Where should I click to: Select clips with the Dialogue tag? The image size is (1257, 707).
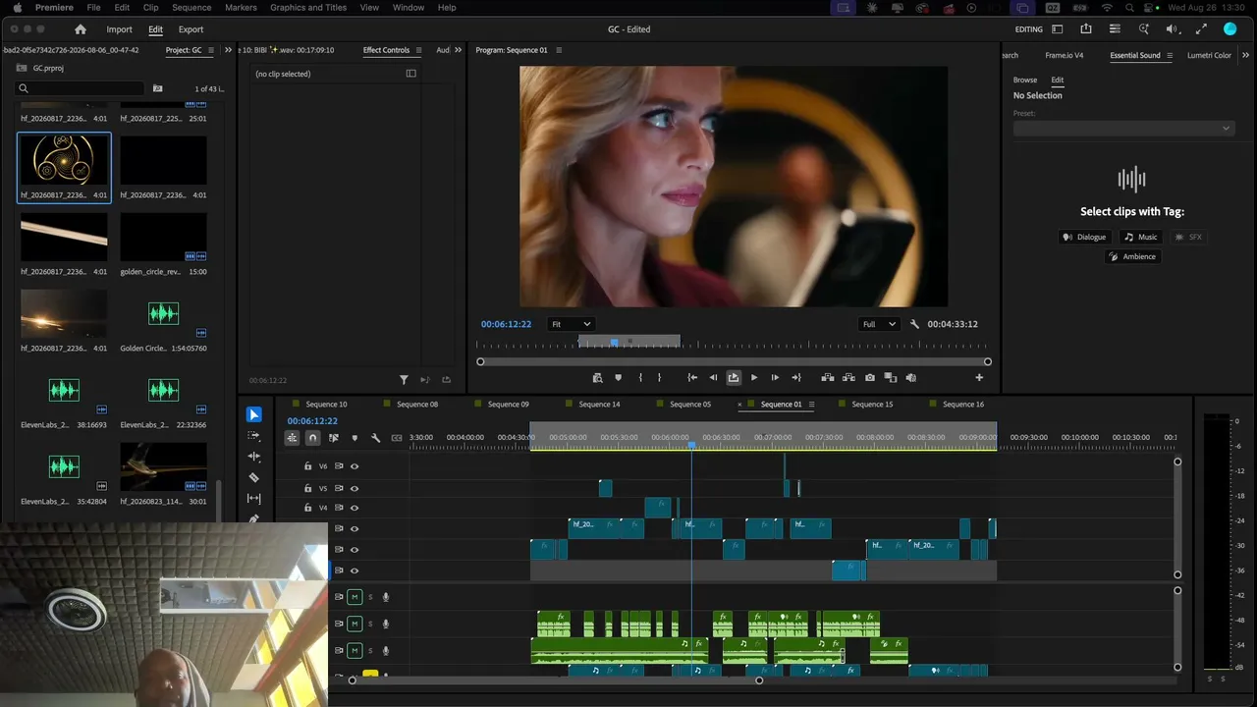(x=1085, y=237)
